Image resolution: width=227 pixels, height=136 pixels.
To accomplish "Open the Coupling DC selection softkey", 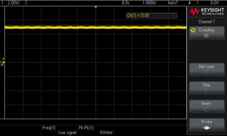I will 206,33.
